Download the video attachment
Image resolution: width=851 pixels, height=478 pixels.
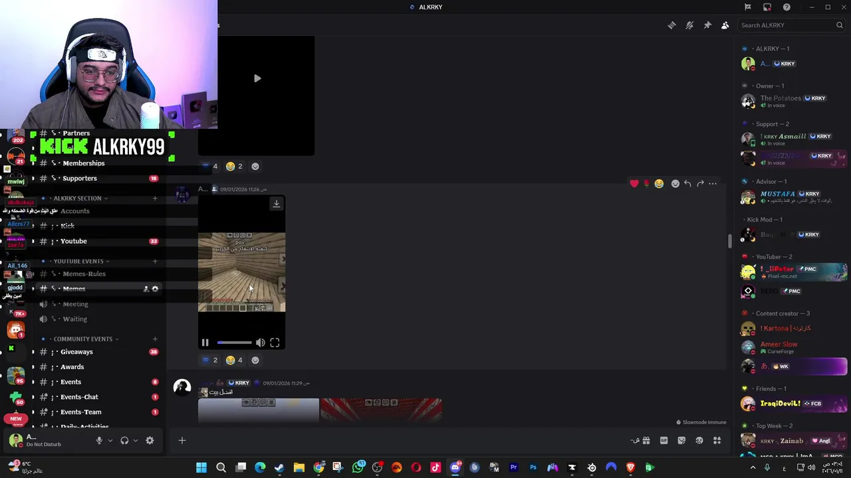click(277, 204)
